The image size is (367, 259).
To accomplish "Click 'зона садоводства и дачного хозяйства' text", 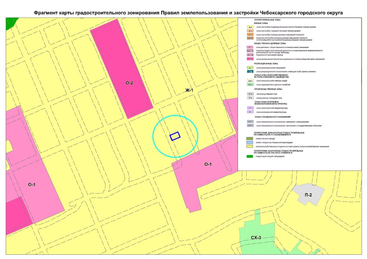I will (x=273, y=85).
